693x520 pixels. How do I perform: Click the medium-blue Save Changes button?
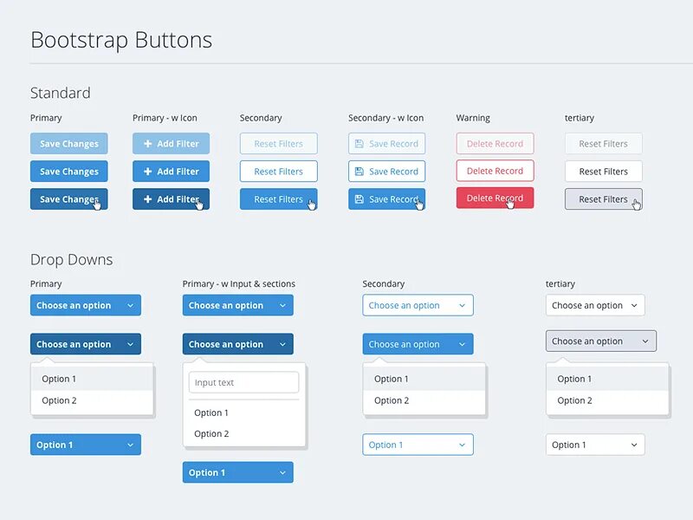pyautogui.click(x=69, y=171)
